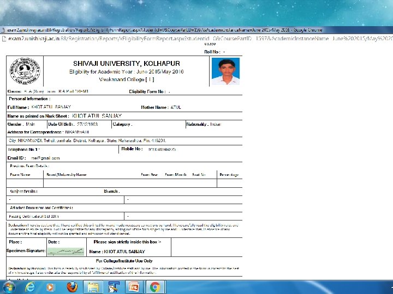
Task: Click the 'Subject Details' label
Action: (x=24, y=192)
